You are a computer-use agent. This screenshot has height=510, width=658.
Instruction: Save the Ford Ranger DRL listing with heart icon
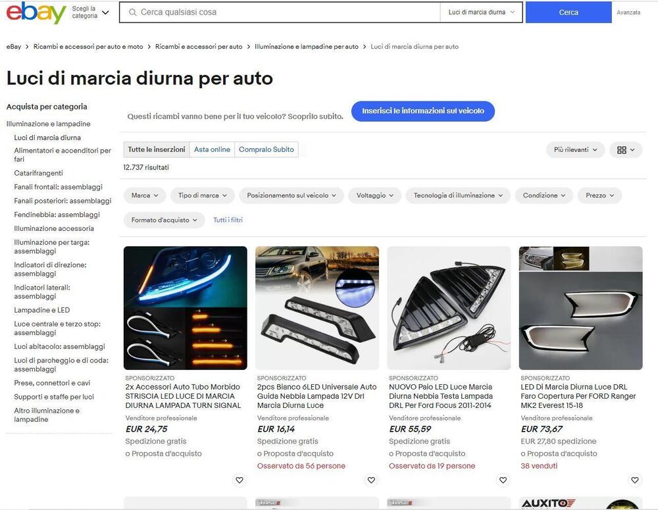point(634,480)
